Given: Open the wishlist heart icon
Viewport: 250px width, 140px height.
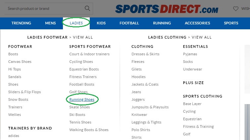Looking at the screenshot, I should coord(236,9).
